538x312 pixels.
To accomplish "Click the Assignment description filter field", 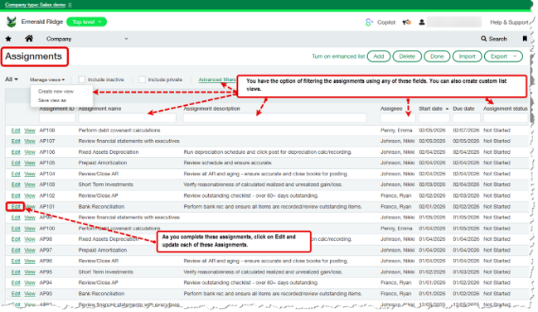I will point(274,118).
